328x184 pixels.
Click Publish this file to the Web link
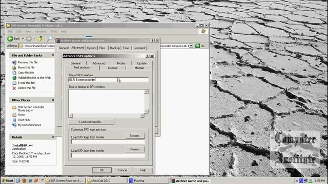click(x=34, y=78)
